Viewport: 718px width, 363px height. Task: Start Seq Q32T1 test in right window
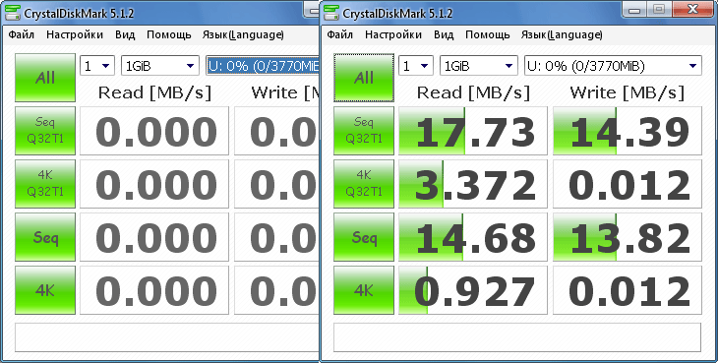click(x=364, y=131)
